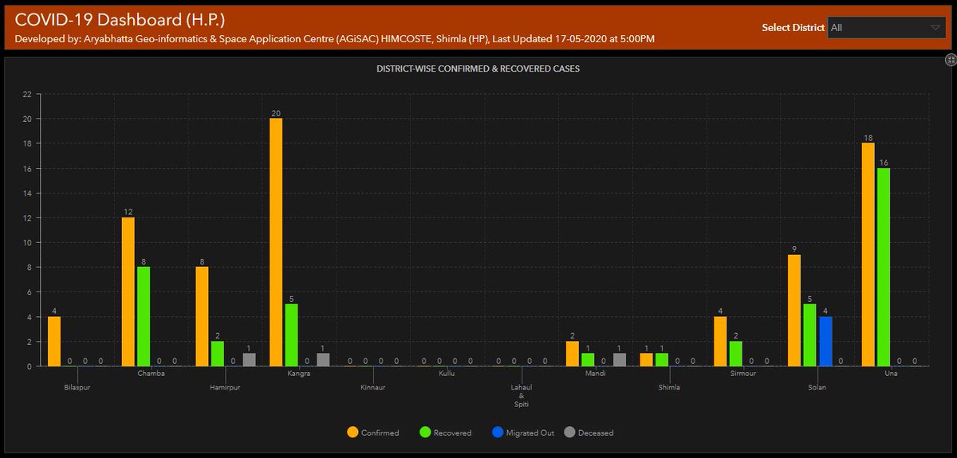Select Shimla's green recovered bar

pyautogui.click(x=662, y=360)
